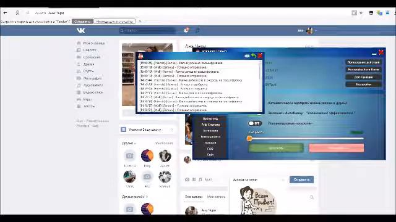This screenshot has height=222, width=396.
Task: Click the camera attach icon in post composer
Action: (187, 179)
